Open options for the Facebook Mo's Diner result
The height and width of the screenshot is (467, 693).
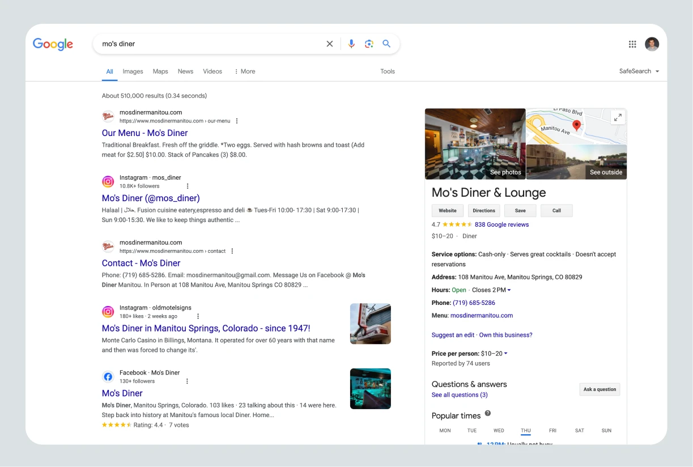[187, 381]
